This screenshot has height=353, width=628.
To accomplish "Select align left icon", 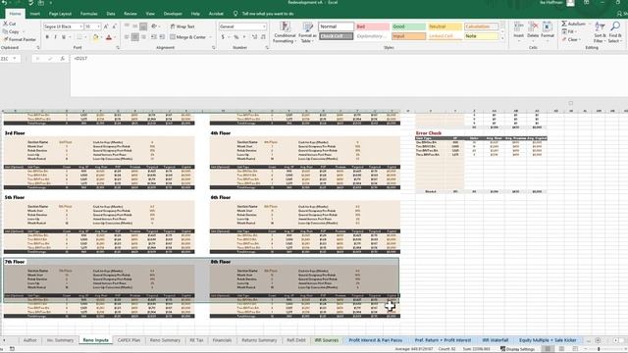I will coord(127,37).
